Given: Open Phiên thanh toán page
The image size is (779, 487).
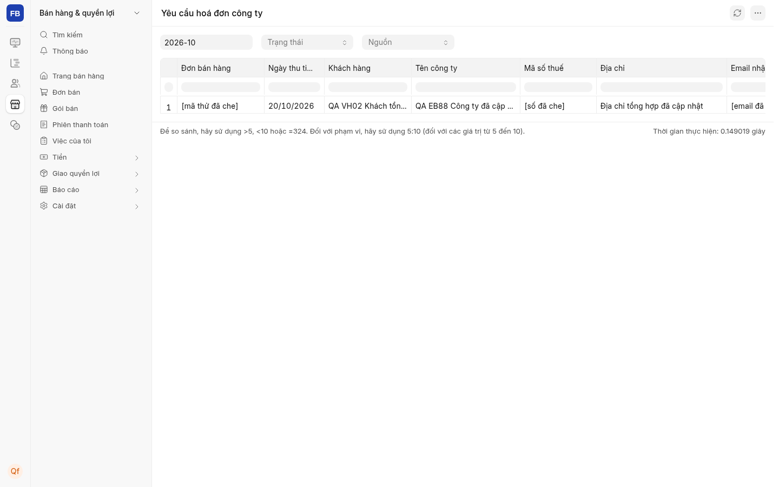Looking at the screenshot, I should click(x=91, y=124).
